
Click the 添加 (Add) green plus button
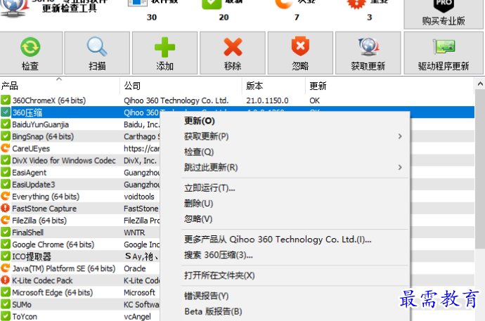pos(164,53)
